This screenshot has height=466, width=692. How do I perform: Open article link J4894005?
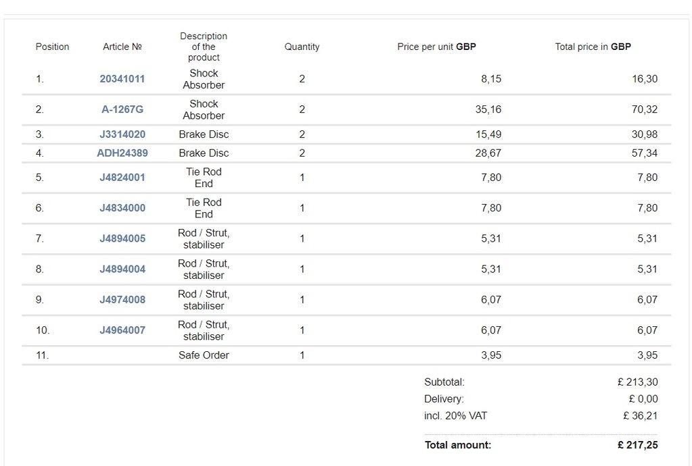122,238
